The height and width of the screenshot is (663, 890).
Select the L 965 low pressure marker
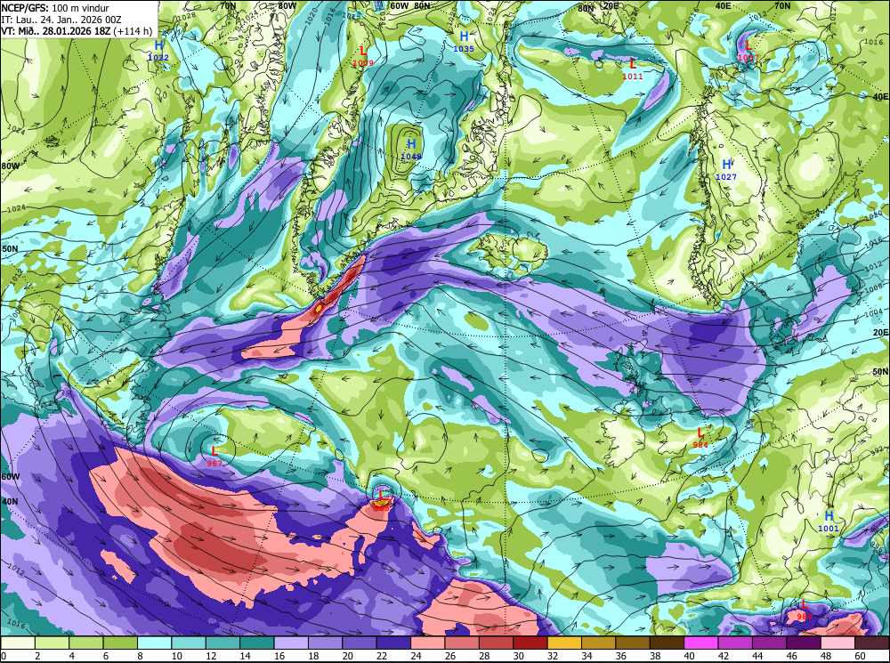tap(382, 501)
